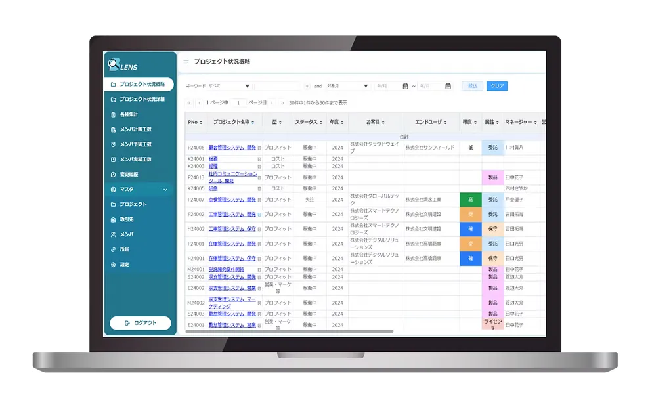
Task: Collapse the マスタ section chevron
Action: pos(165,190)
